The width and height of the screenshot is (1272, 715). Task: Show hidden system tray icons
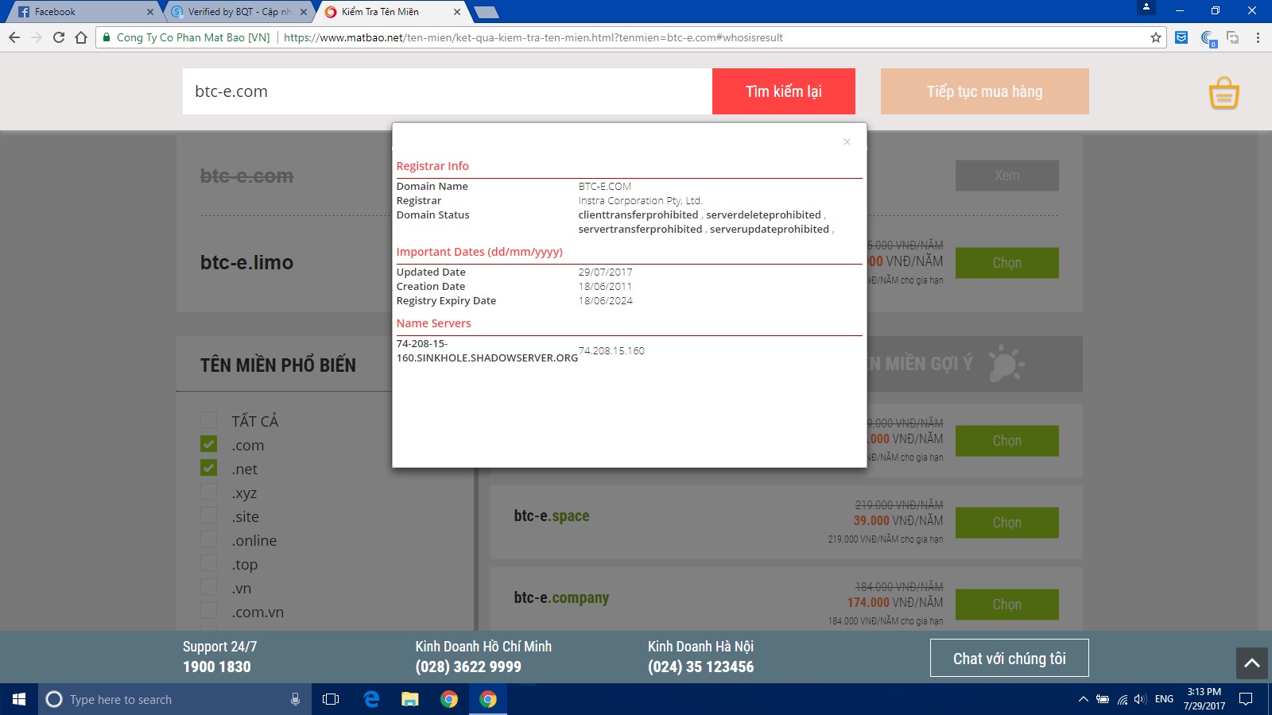pyautogui.click(x=1083, y=699)
